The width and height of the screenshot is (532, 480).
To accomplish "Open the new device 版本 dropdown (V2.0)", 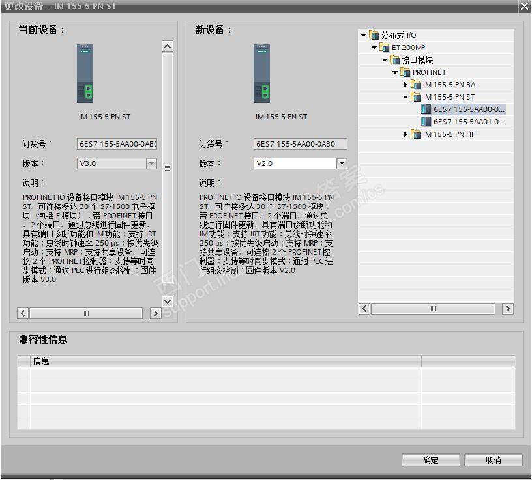I will (342, 163).
